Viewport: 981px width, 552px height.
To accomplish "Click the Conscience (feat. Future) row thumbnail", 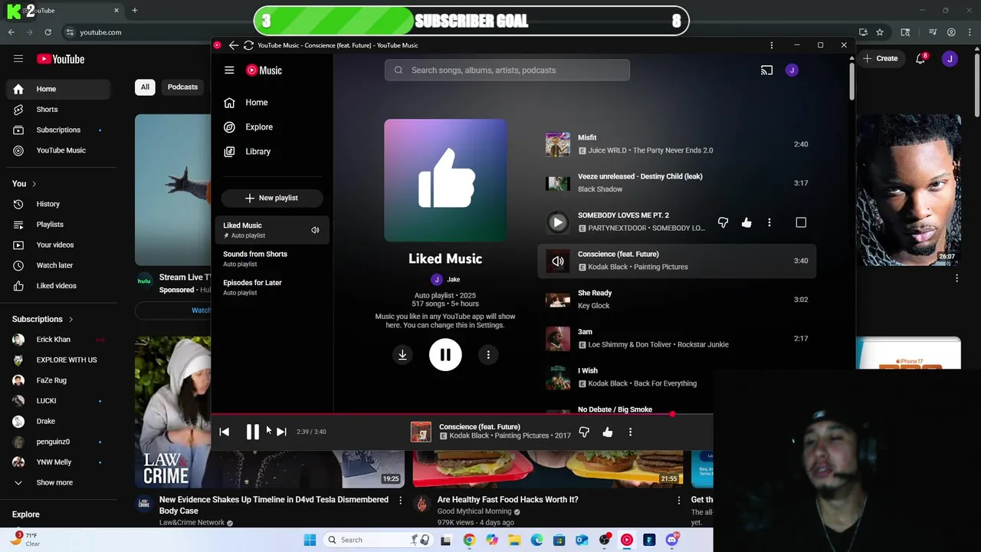I will pyautogui.click(x=558, y=261).
